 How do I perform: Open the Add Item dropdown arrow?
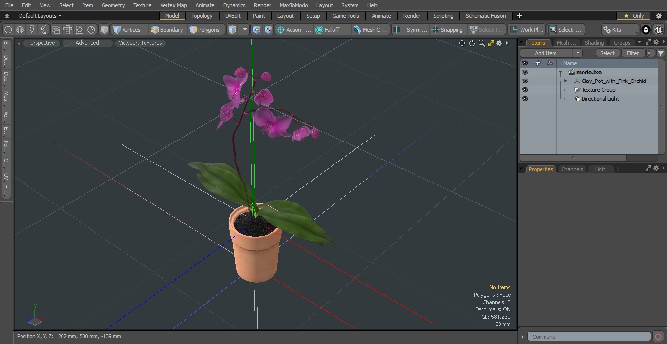coord(578,53)
